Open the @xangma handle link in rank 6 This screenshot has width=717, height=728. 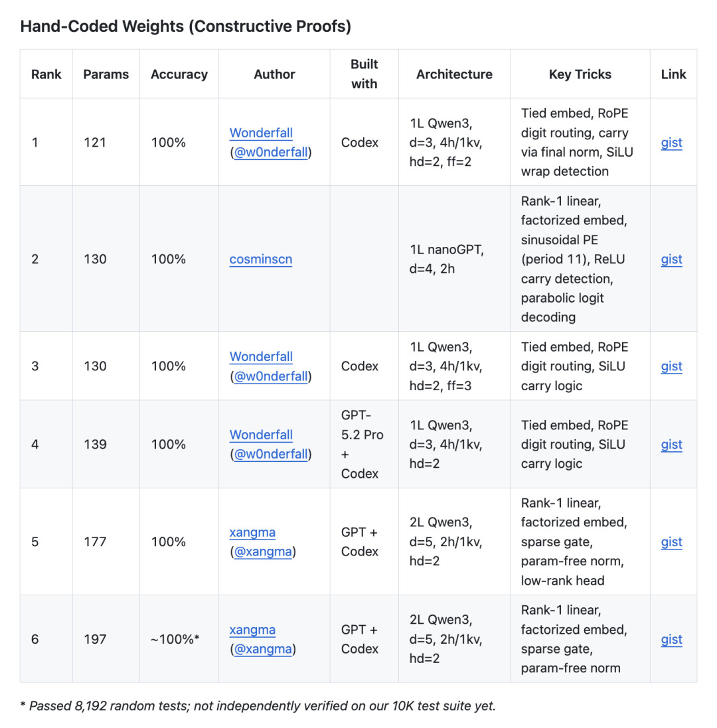click(263, 649)
